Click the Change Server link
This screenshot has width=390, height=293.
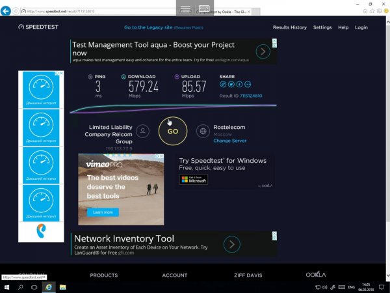pyautogui.click(x=230, y=141)
